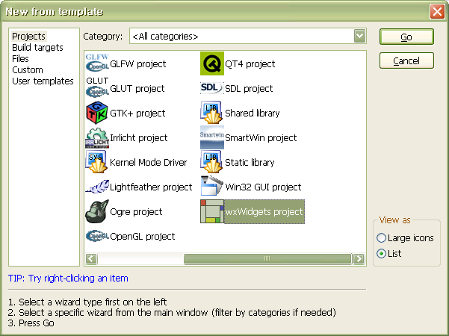Switch to Build targets wizard type

pos(37,48)
